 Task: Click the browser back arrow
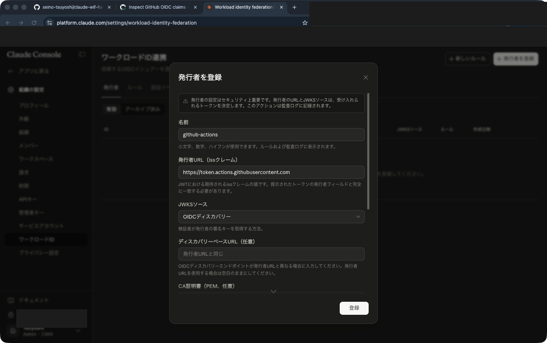coord(8,23)
